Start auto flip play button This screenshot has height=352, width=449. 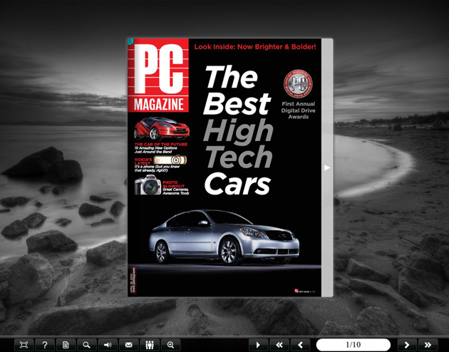point(258,345)
